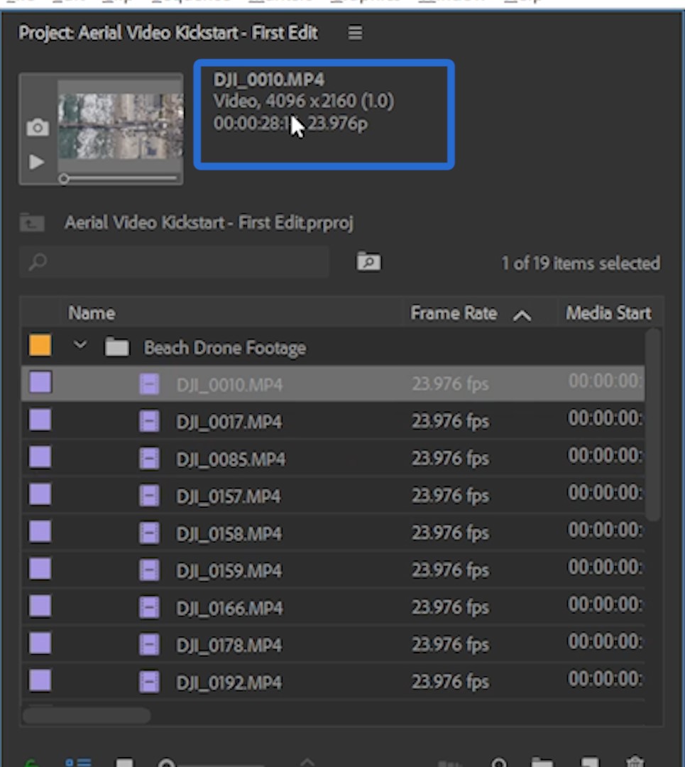Click the purple label of DJI_0192.MP4

tap(40, 680)
